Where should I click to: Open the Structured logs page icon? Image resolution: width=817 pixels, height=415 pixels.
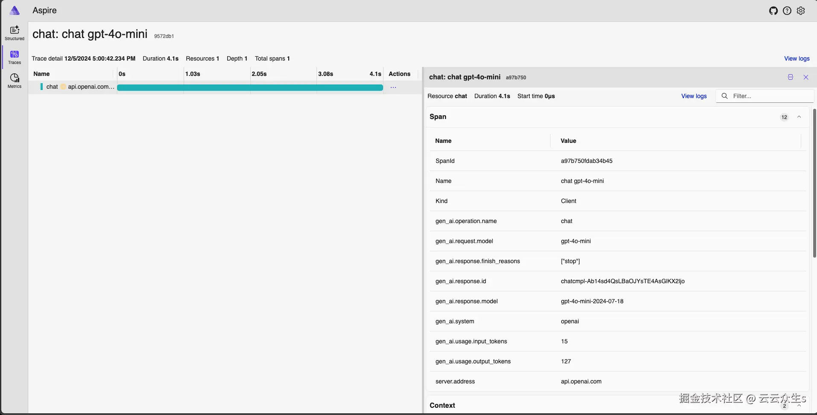15,32
